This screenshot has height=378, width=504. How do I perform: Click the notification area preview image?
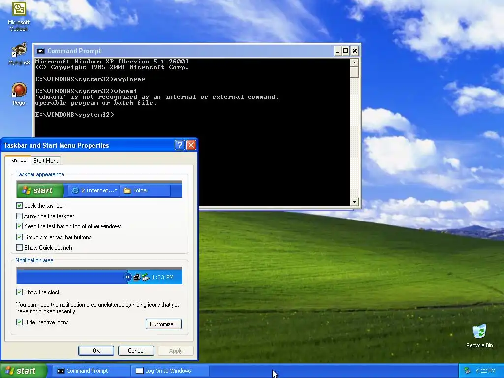[x=99, y=276]
